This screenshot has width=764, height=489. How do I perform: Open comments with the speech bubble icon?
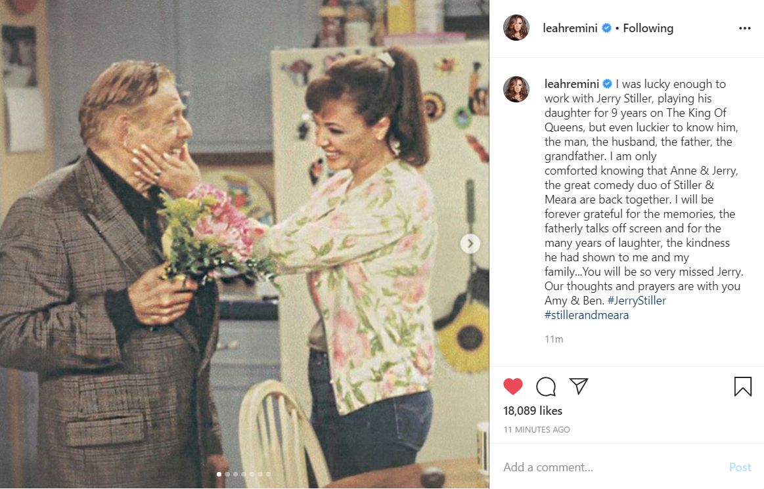pos(546,387)
